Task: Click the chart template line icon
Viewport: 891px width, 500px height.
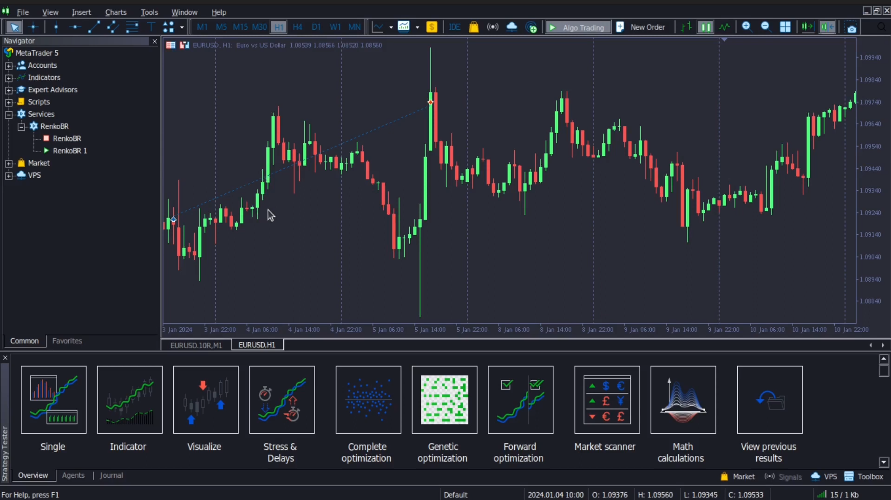Action: 378,27
